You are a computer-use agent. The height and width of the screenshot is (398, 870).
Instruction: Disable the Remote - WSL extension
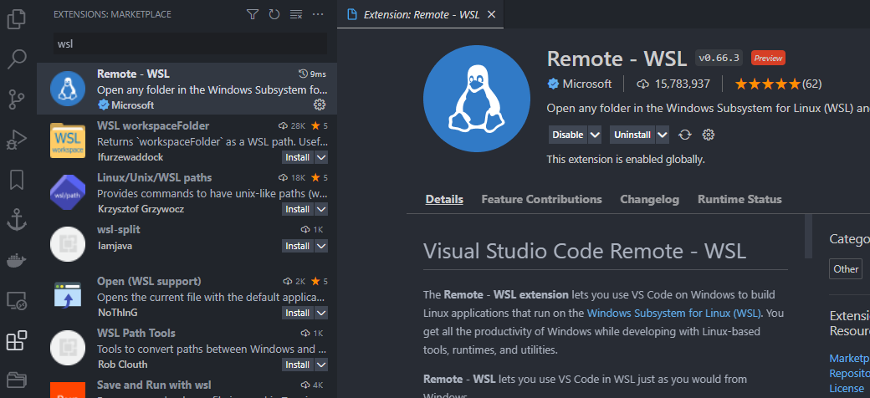[568, 135]
